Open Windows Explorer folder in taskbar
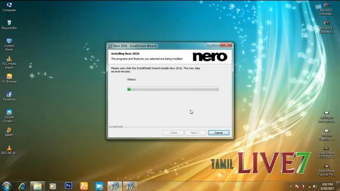 (37, 186)
